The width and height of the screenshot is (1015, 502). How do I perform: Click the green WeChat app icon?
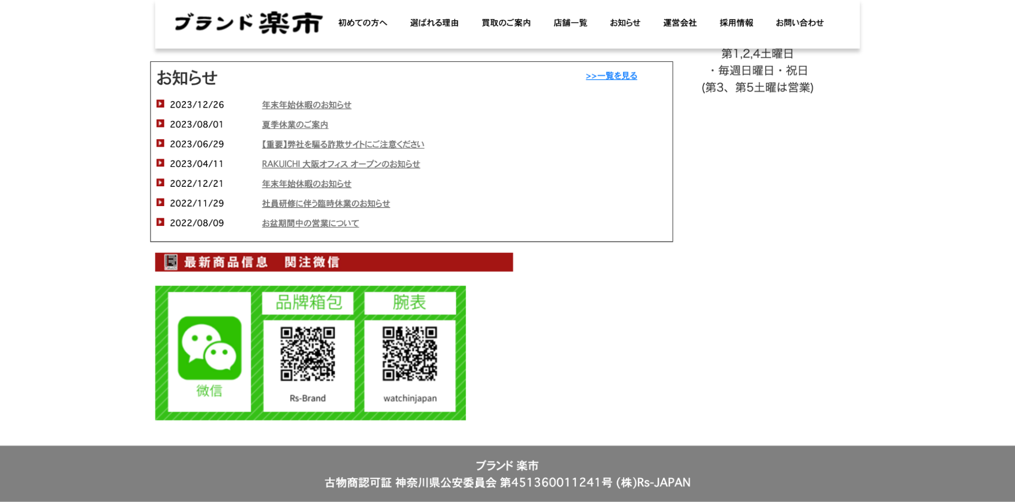[209, 348]
